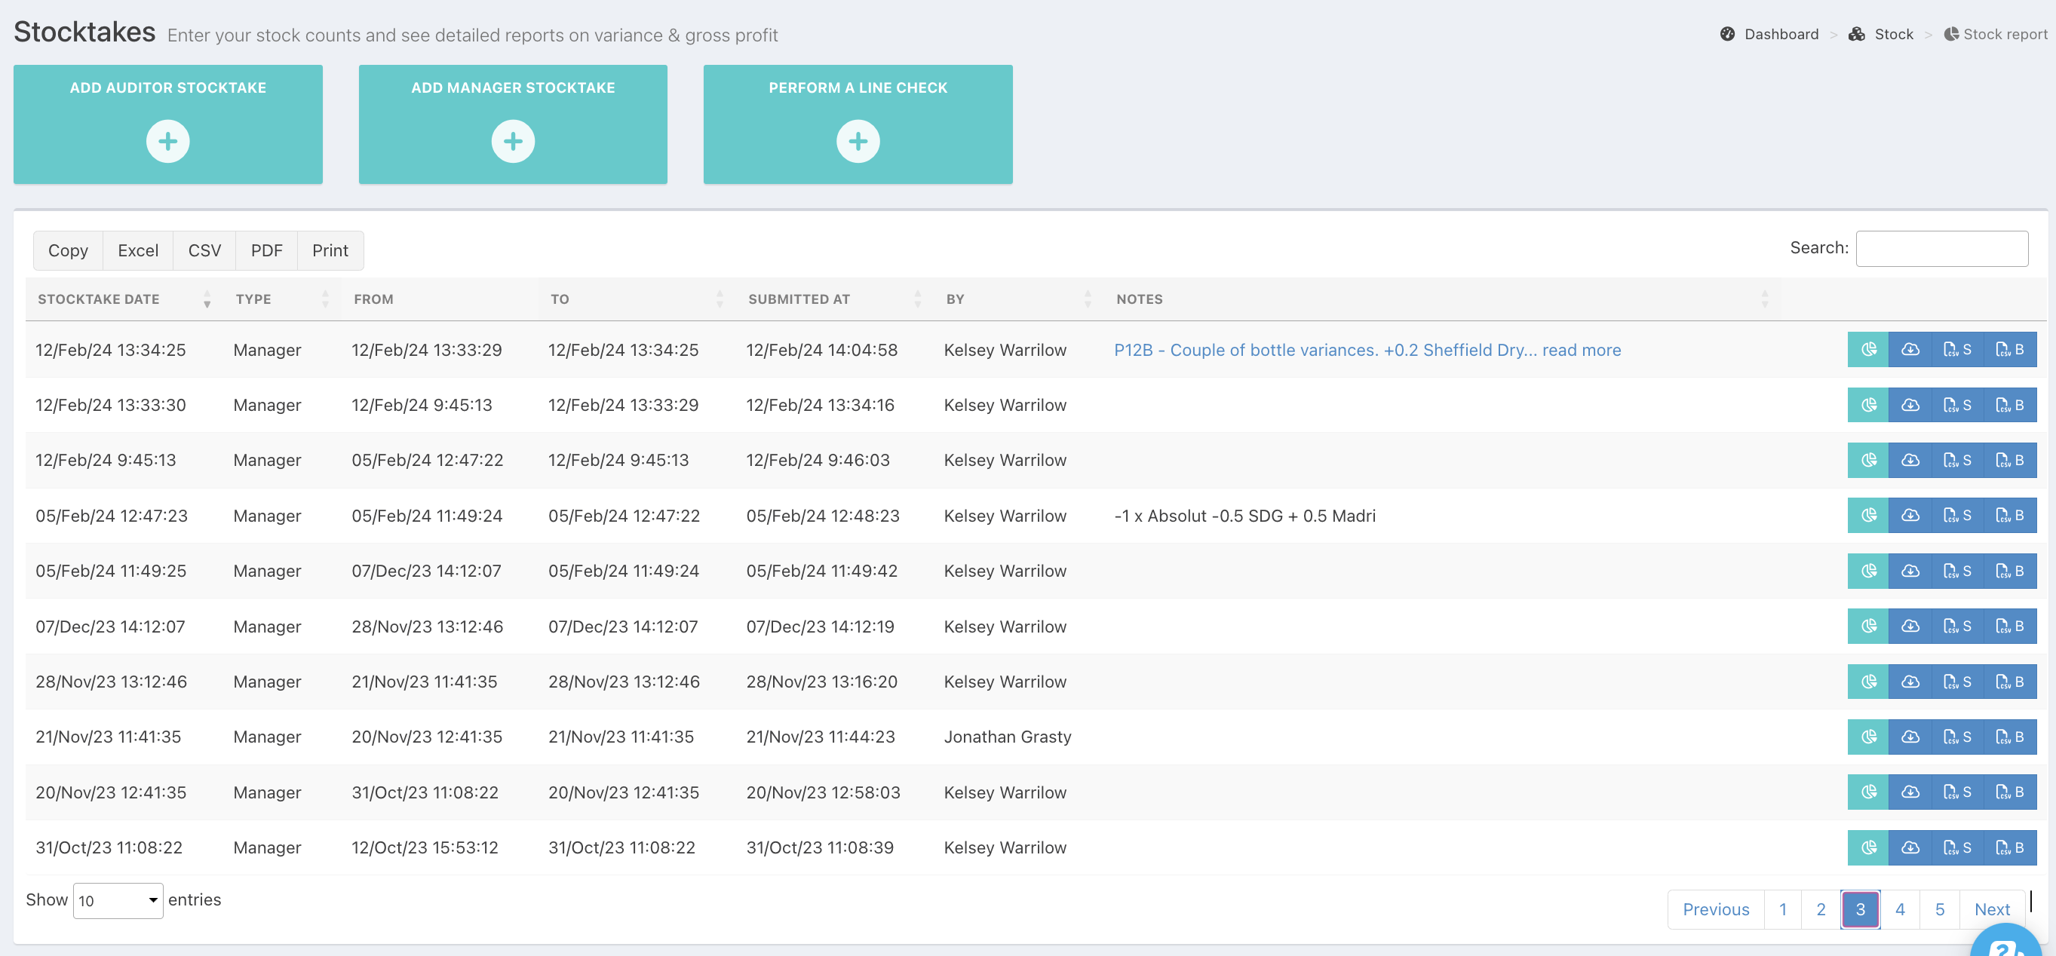Viewport: 2056px width, 956px height.
Task: Open pie chart report for 07/Dec/23 14:12:07 stocktake
Action: tap(1868, 626)
